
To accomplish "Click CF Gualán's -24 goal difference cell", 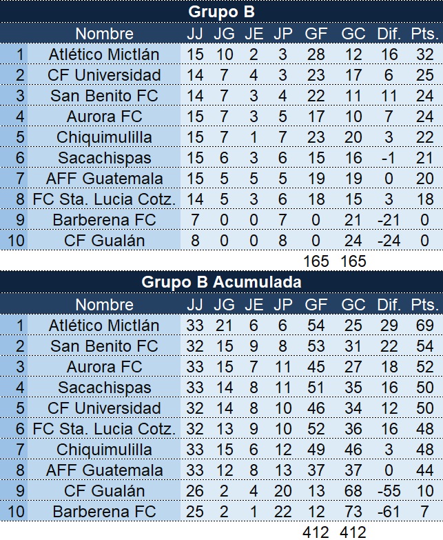I will coord(389,240).
